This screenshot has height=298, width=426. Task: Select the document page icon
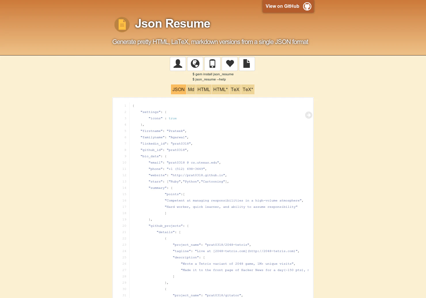tap(247, 64)
